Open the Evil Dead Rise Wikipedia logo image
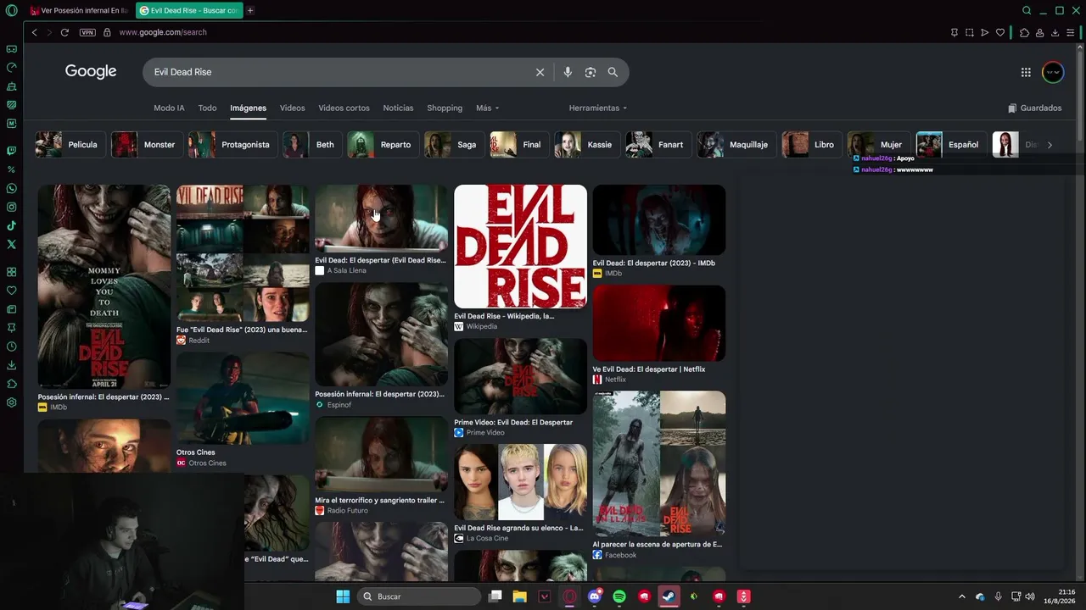This screenshot has height=610, width=1086. pyautogui.click(x=520, y=247)
